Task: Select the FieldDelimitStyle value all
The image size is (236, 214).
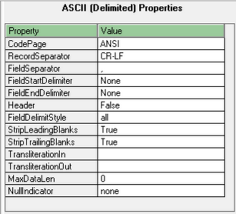Action: coord(161,117)
